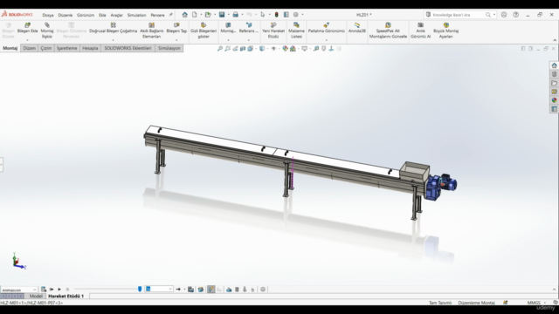Open the Appearances color ball tab in task pane
Image resolution: width=559 pixels, height=314 pixels.
pos(554,100)
